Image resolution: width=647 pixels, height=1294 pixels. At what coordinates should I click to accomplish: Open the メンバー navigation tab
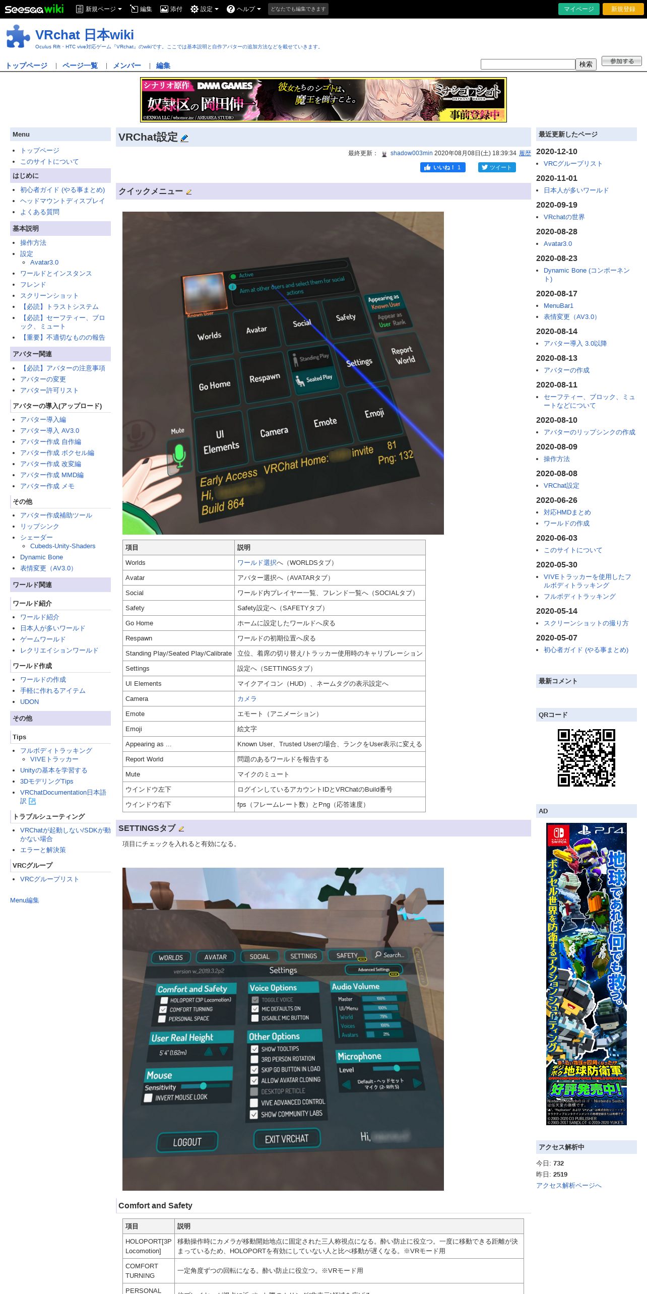tap(127, 66)
